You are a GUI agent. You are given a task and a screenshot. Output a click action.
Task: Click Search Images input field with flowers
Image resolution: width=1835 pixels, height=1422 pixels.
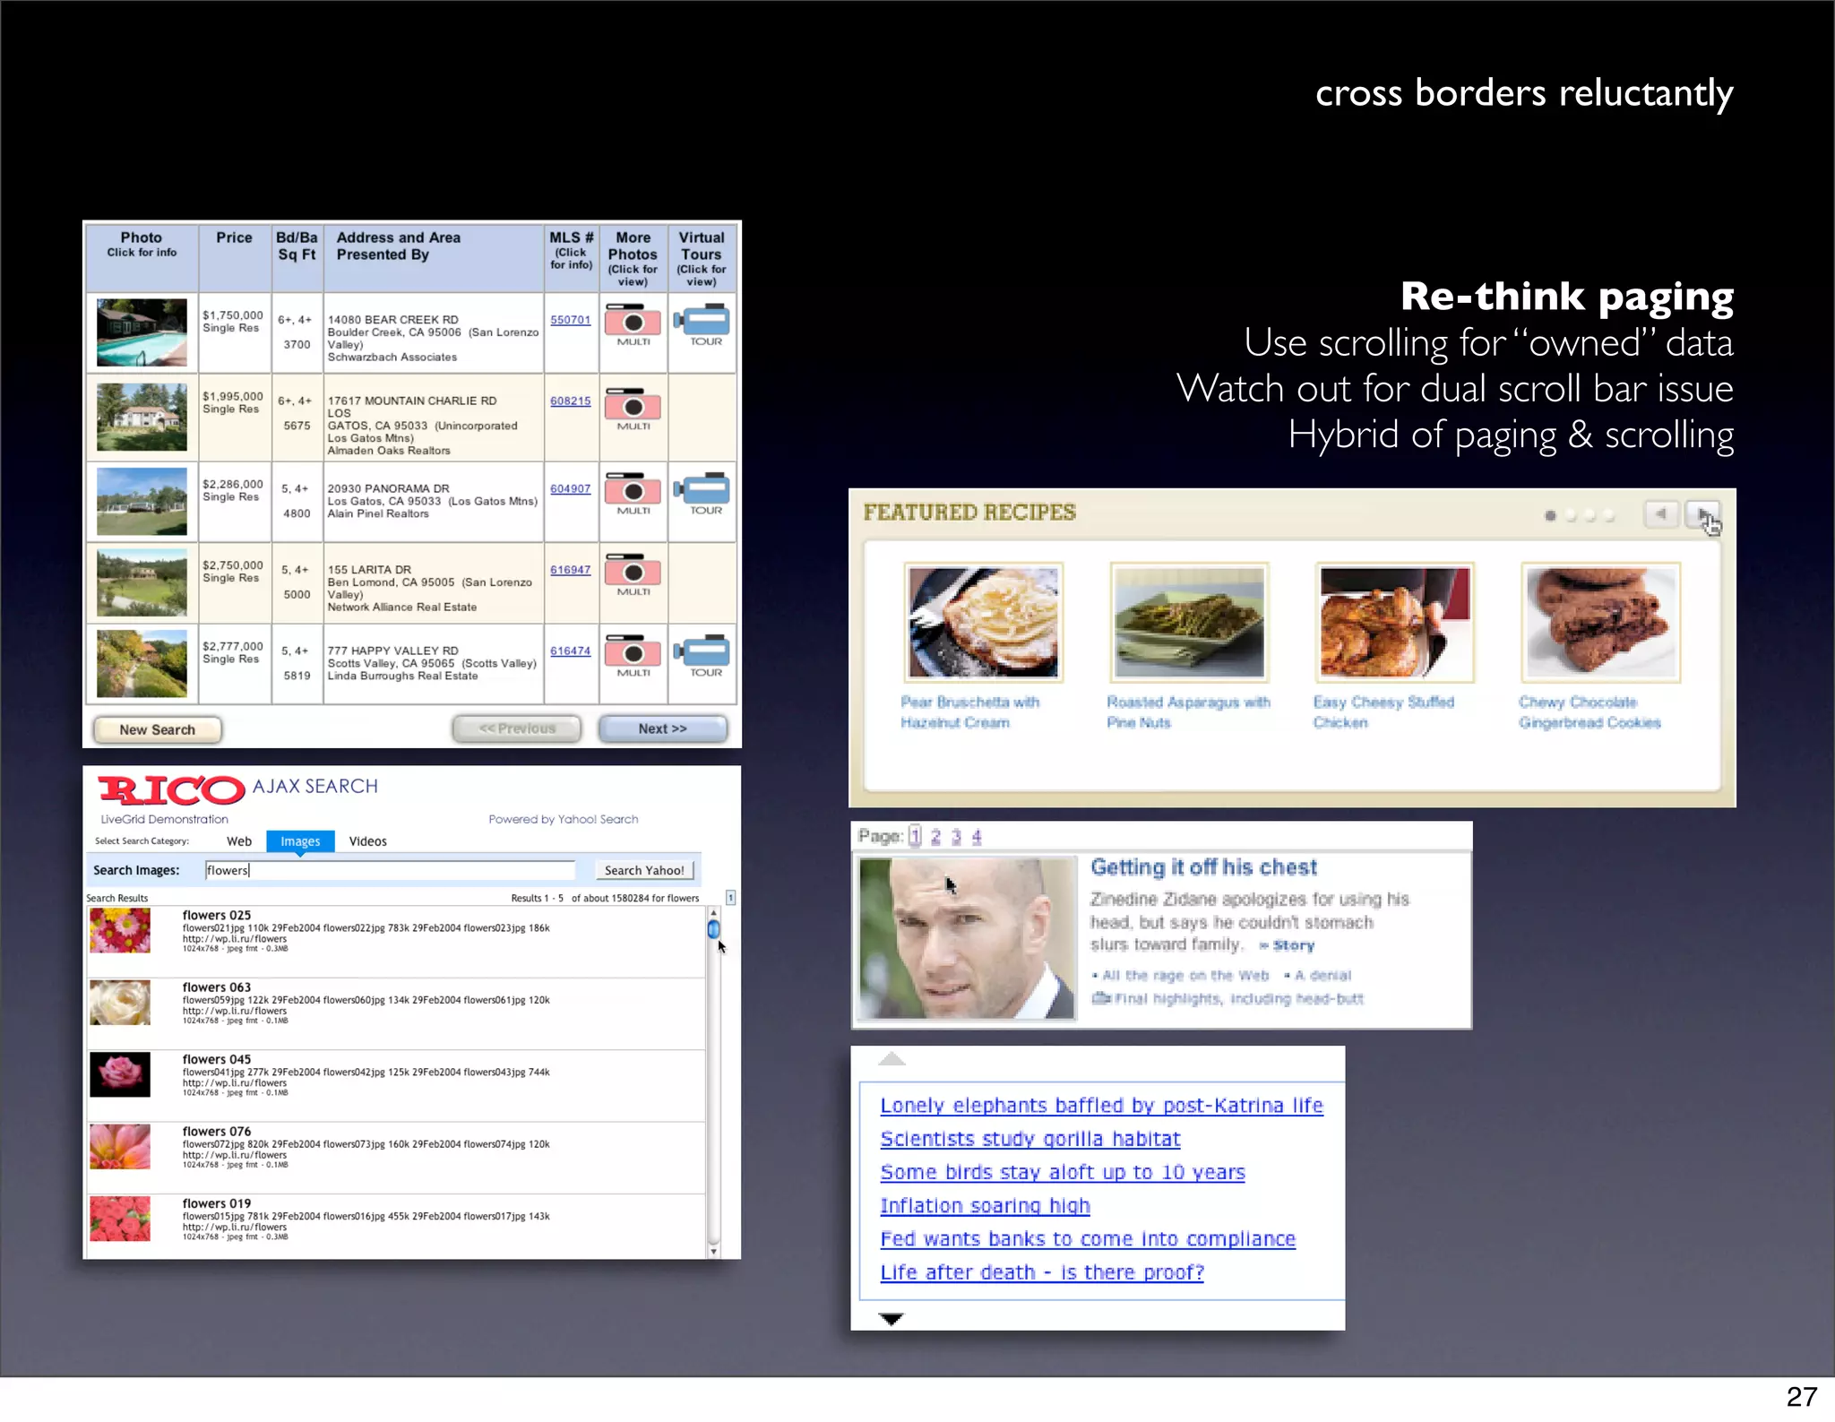390,870
